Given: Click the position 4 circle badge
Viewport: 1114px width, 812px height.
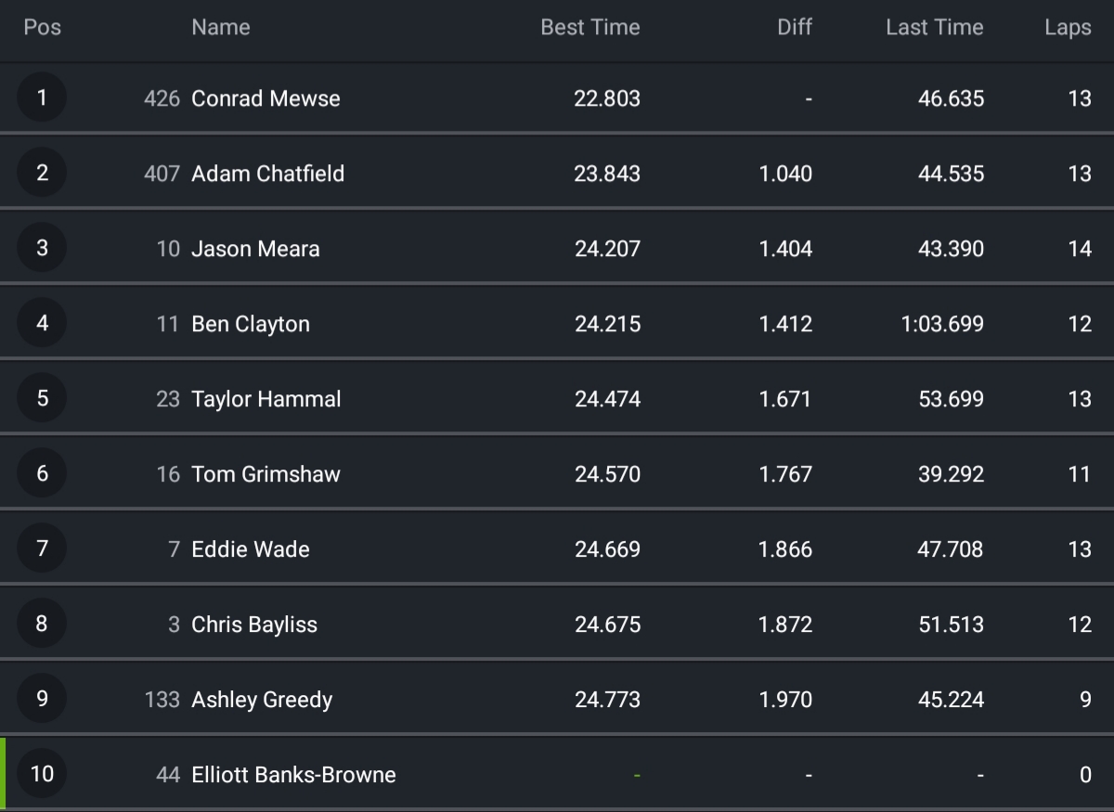Looking at the screenshot, I should point(42,323).
